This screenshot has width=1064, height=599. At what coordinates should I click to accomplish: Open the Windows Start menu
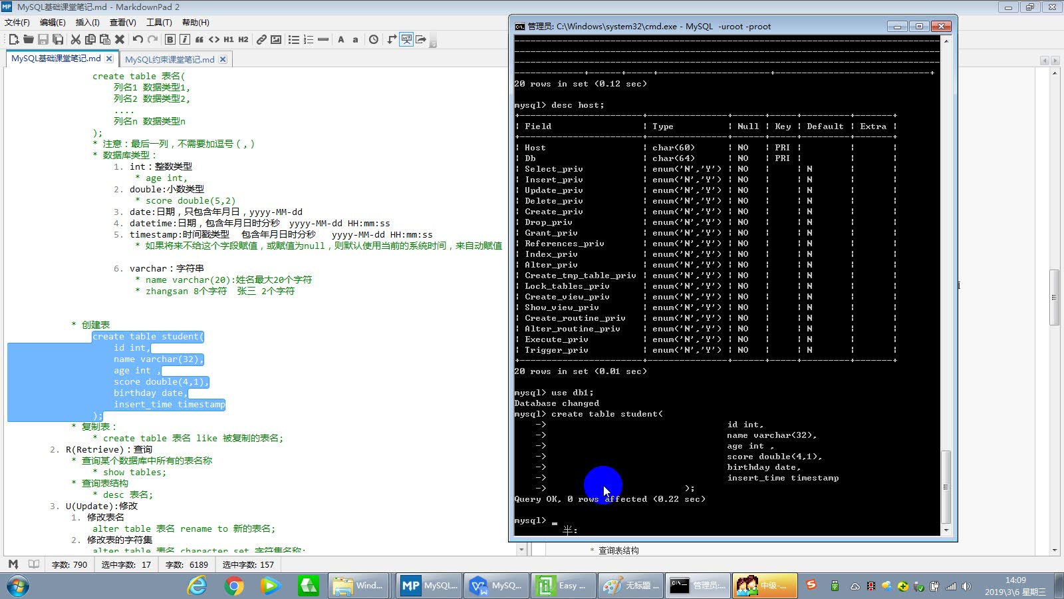pyautogui.click(x=18, y=586)
